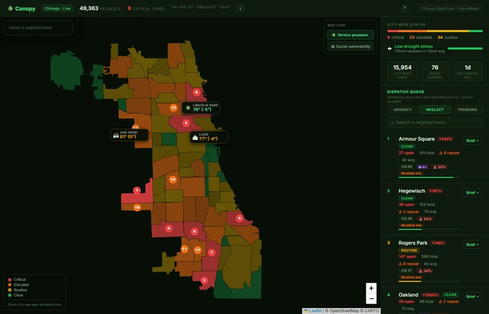Click the Critical legend red swatch
The width and height of the screenshot is (489, 314).
(10, 279)
